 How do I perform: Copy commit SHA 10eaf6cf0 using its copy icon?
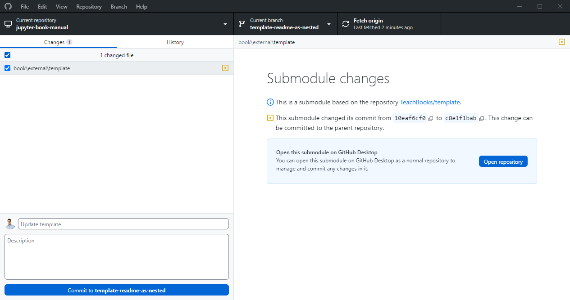tap(430, 118)
